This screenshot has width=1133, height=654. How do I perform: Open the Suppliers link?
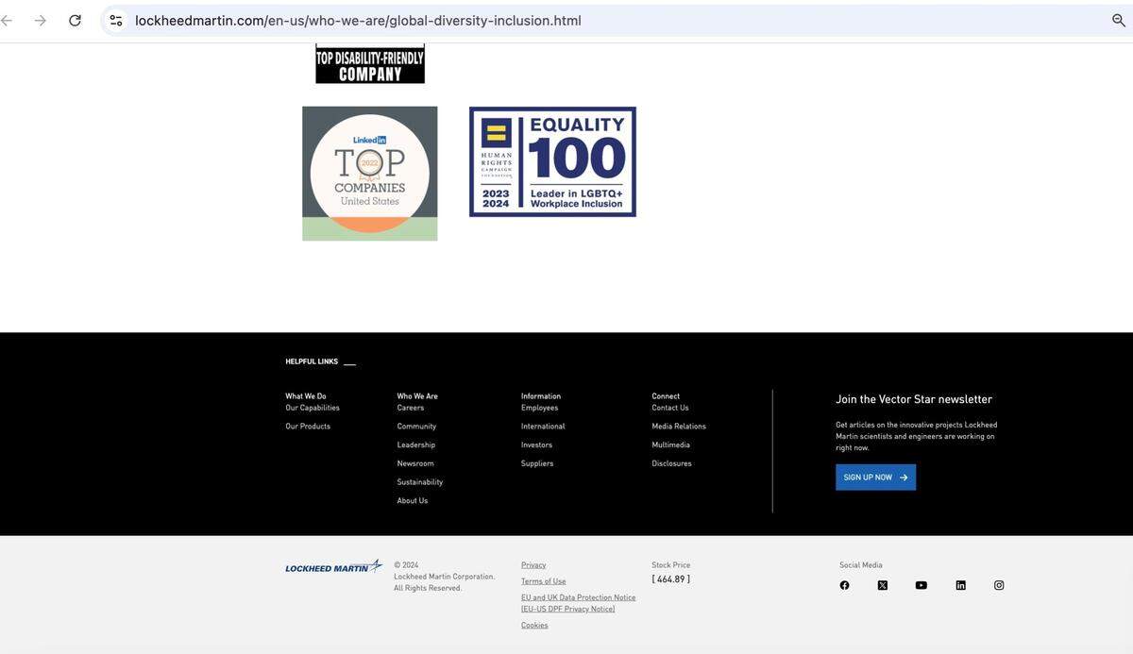tap(537, 463)
